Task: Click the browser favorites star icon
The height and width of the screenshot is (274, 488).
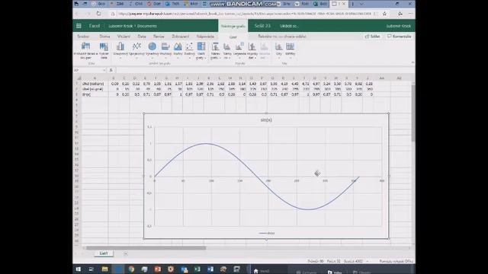Action: pos(384,14)
